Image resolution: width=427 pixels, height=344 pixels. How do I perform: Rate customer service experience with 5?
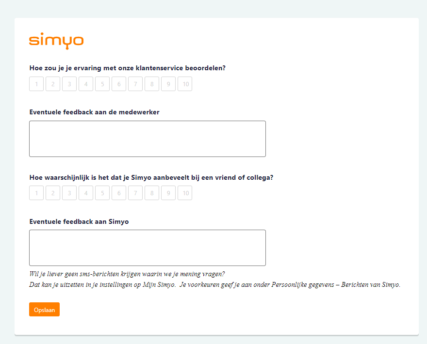(x=102, y=84)
